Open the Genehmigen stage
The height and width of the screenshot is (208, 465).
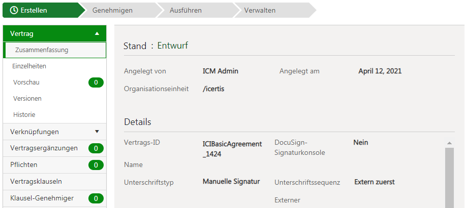point(112,10)
